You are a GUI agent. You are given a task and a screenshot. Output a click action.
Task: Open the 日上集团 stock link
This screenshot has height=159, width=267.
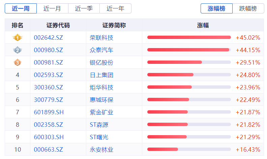101,75
